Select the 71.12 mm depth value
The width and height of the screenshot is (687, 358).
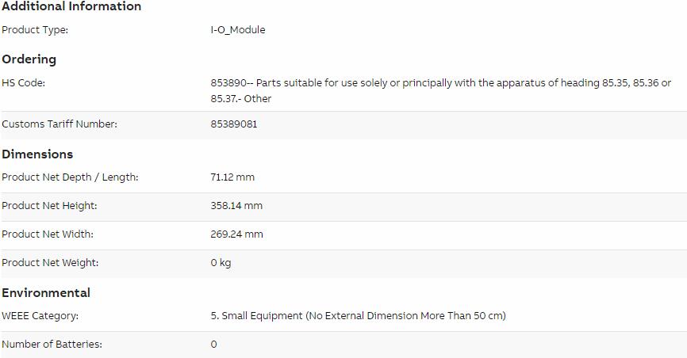tap(232, 177)
